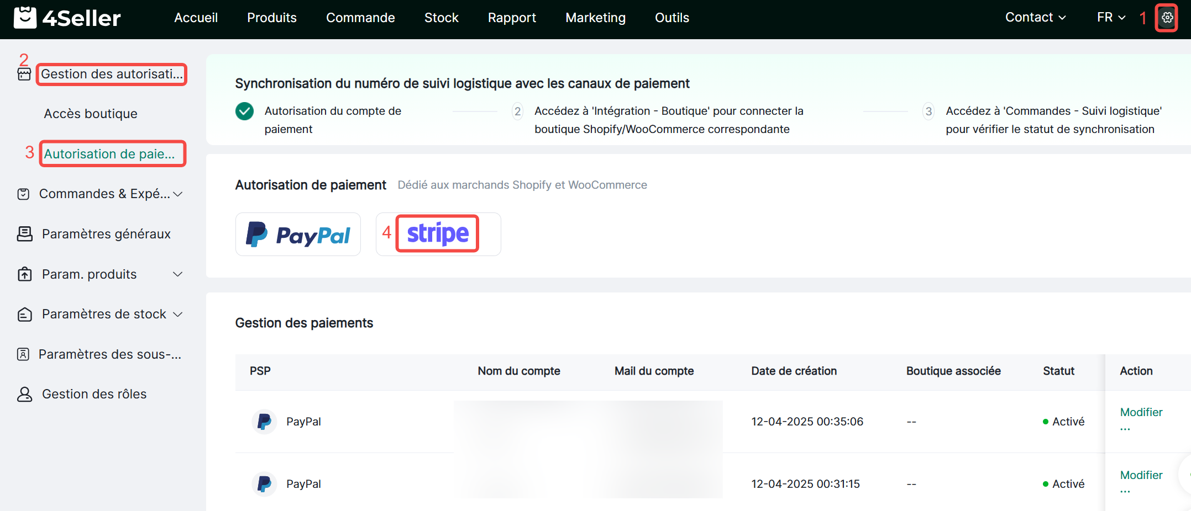This screenshot has width=1191, height=511.
Task: Go to the Marketing menu
Action: point(595,18)
